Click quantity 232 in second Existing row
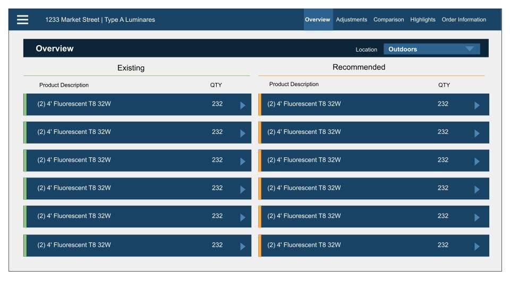510x287 pixels. pyautogui.click(x=217, y=132)
